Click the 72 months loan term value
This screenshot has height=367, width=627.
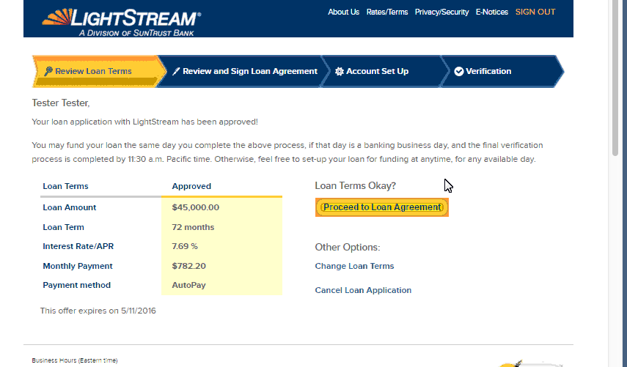(193, 227)
